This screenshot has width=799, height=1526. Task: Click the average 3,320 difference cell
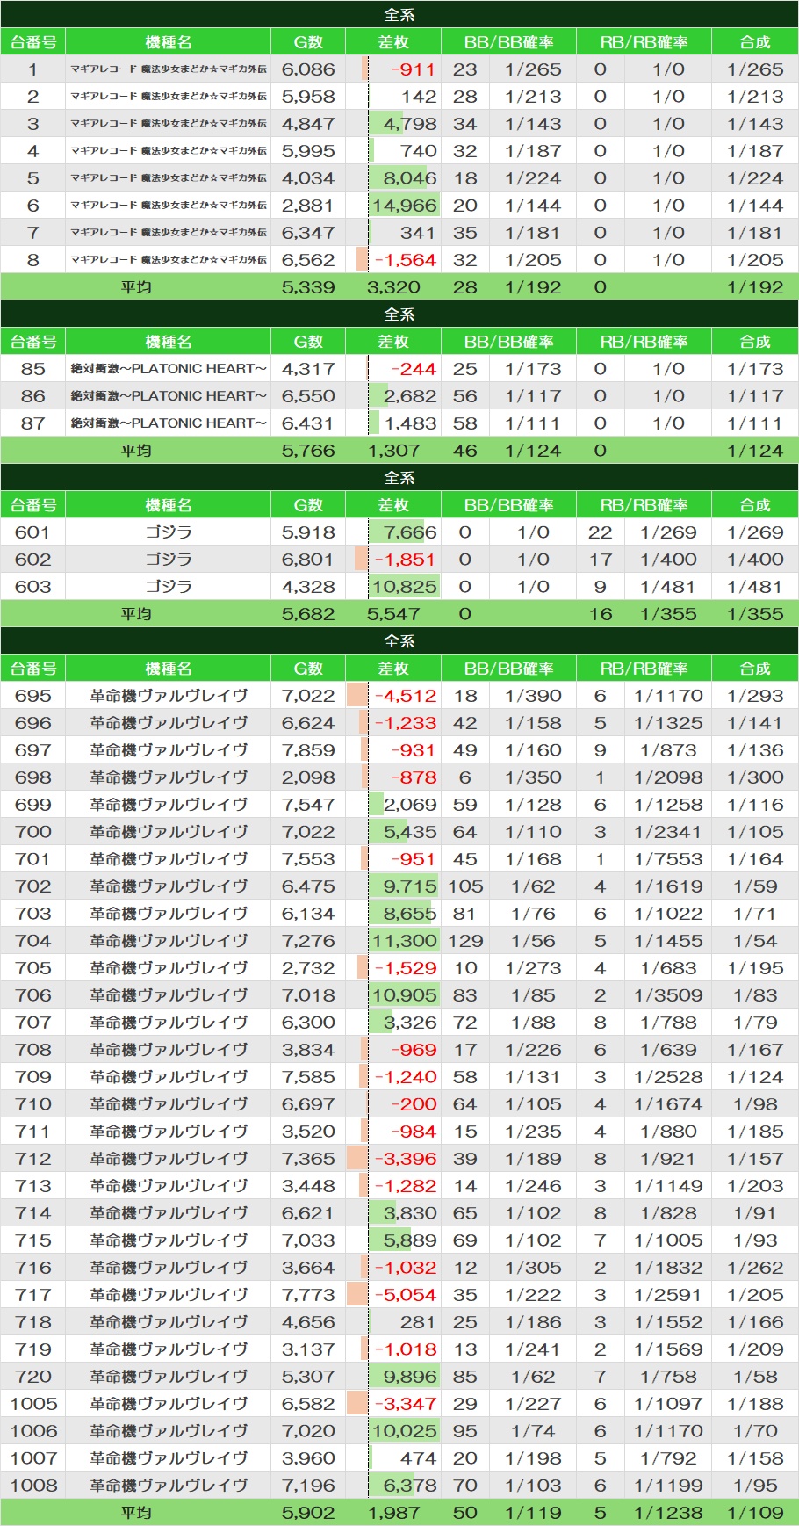393,287
